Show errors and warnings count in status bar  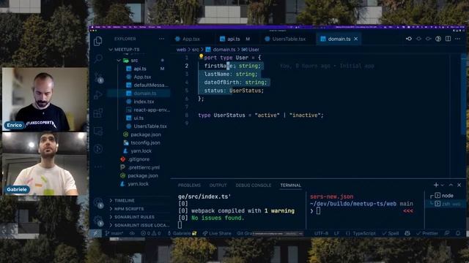(151, 234)
